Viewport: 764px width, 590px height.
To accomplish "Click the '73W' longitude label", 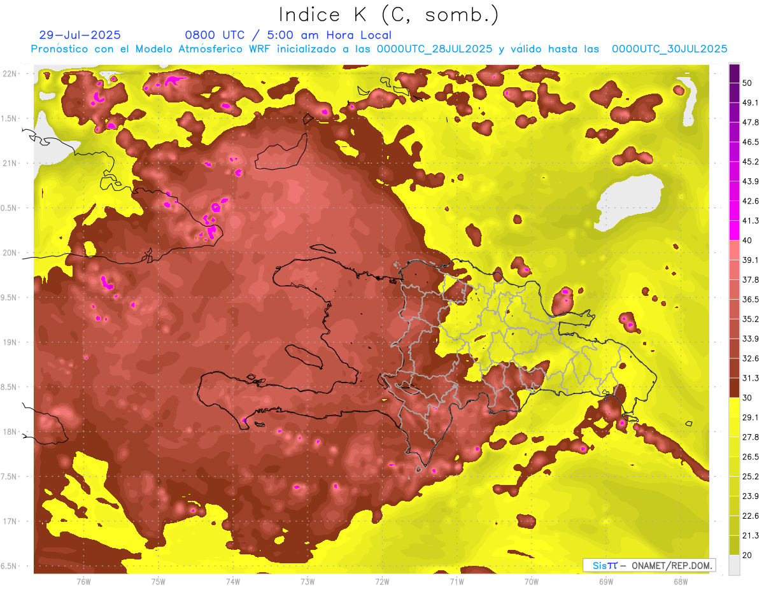I will coord(308,582).
